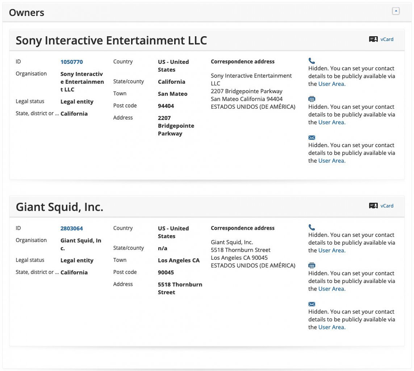Click the fax icon in Giant Squid's contact details
Viewport: 414px width, 371px height.
point(311,265)
